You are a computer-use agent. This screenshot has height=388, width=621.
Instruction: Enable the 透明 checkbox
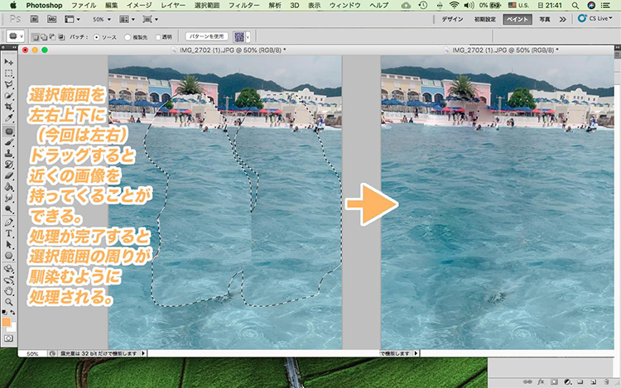click(158, 37)
